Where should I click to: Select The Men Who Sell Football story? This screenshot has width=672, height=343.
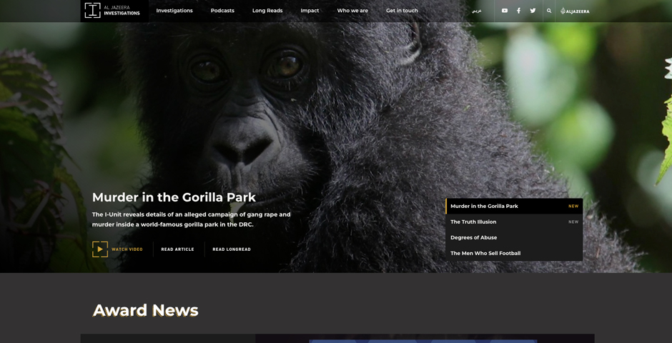pos(514,253)
